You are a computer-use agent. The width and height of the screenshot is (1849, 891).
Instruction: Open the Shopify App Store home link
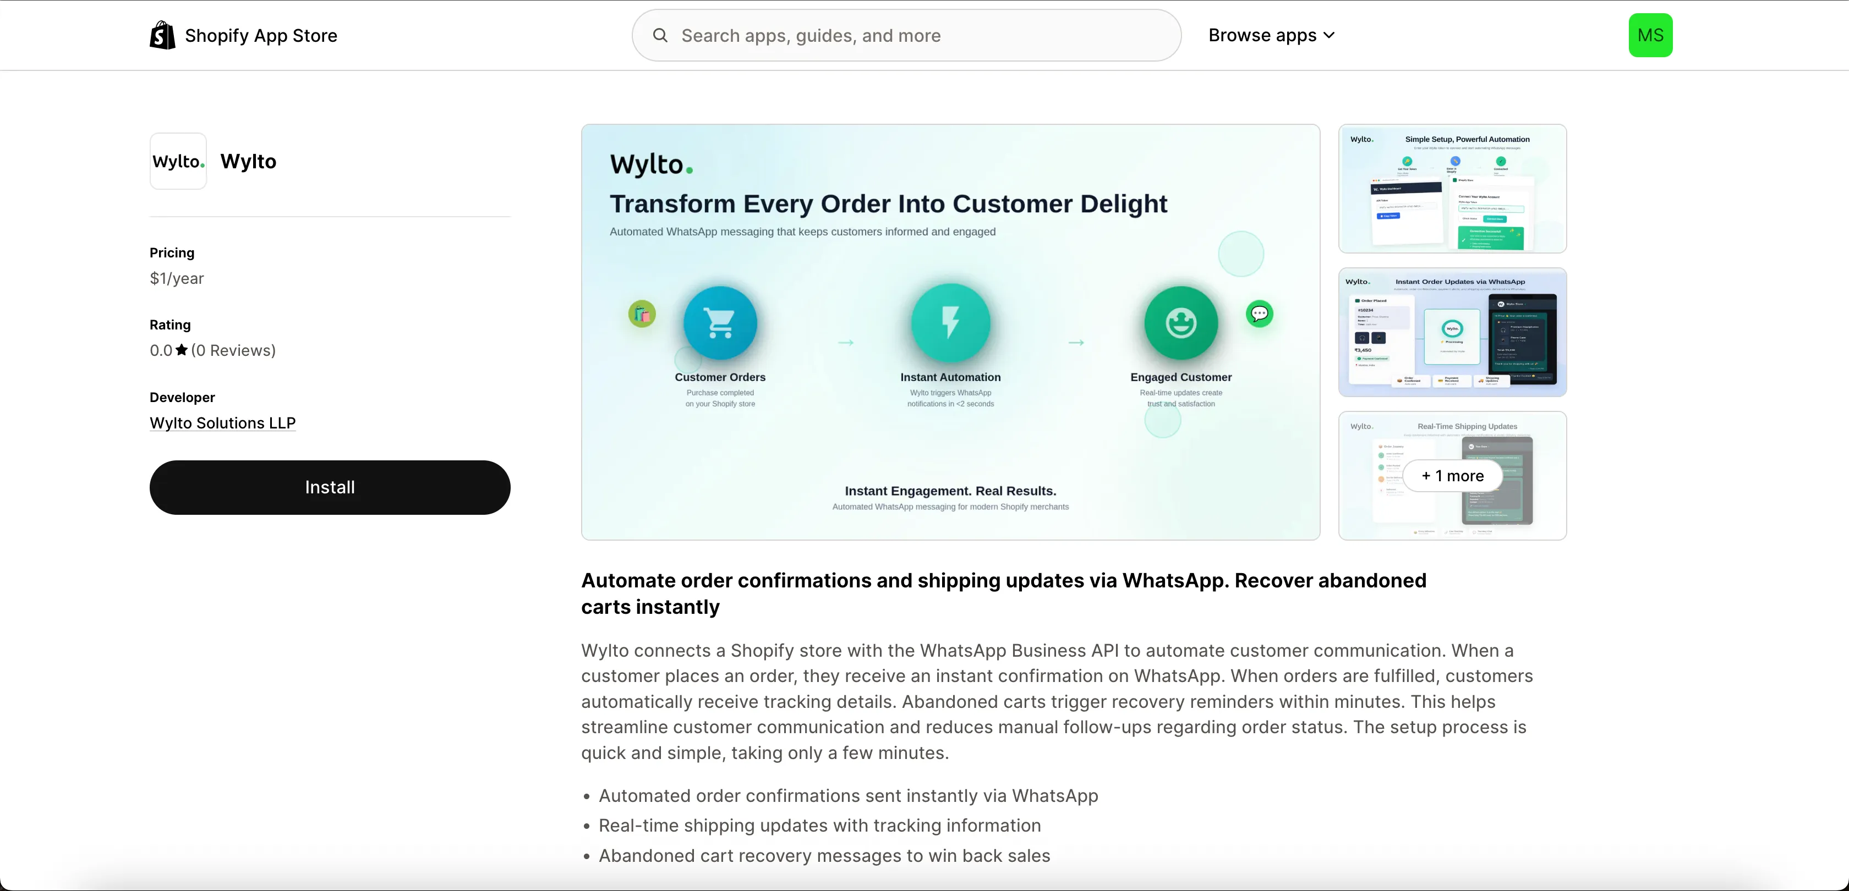[243, 35]
